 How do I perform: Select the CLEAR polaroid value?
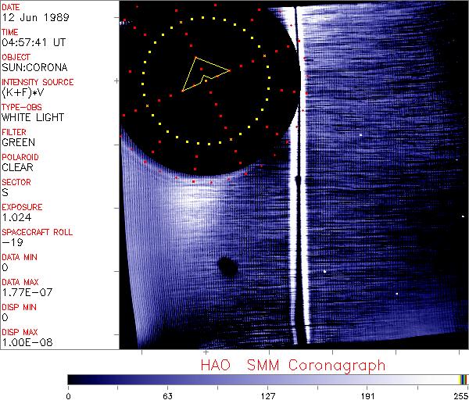[17, 167]
